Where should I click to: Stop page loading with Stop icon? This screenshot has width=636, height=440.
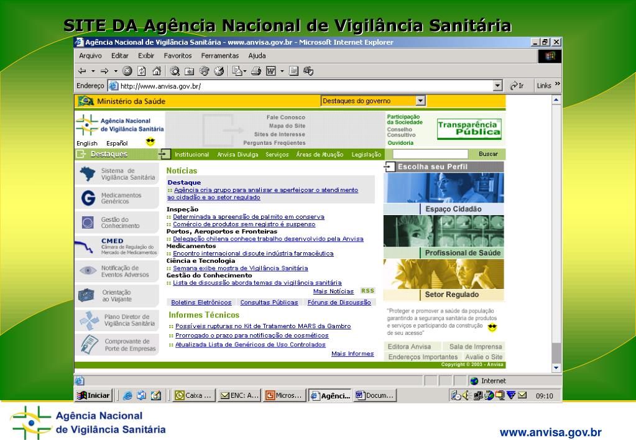pyautogui.click(x=127, y=71)
